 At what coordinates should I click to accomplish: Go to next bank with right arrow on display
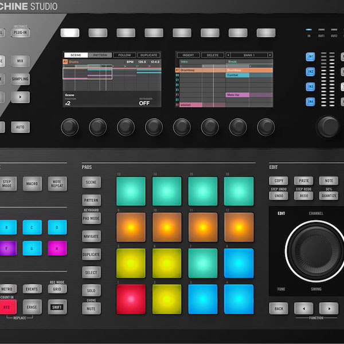(x=270, y=55)
